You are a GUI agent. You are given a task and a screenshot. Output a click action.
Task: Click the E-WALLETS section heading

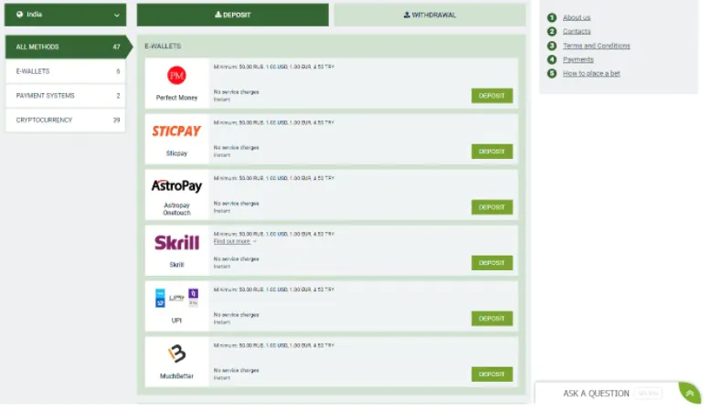163,47
